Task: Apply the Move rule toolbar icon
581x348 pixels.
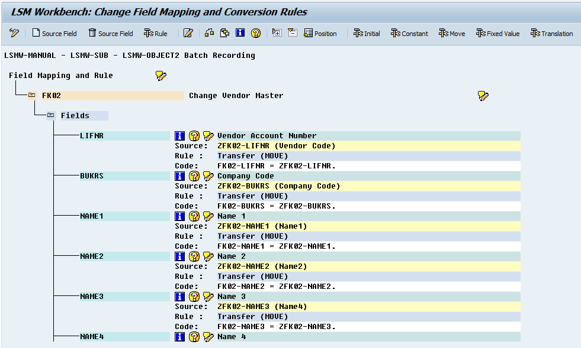Action: pyautogui.click(x=452, y=34)
